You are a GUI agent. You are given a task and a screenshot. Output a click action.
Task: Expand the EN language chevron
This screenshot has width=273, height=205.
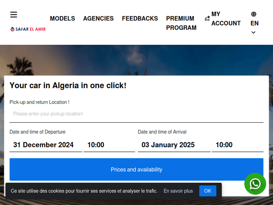(253, 32)
